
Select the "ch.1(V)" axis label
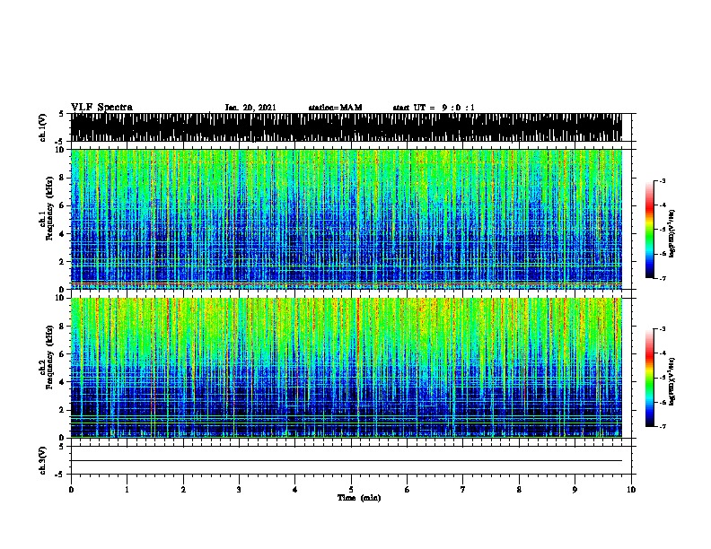click(43, 127)
